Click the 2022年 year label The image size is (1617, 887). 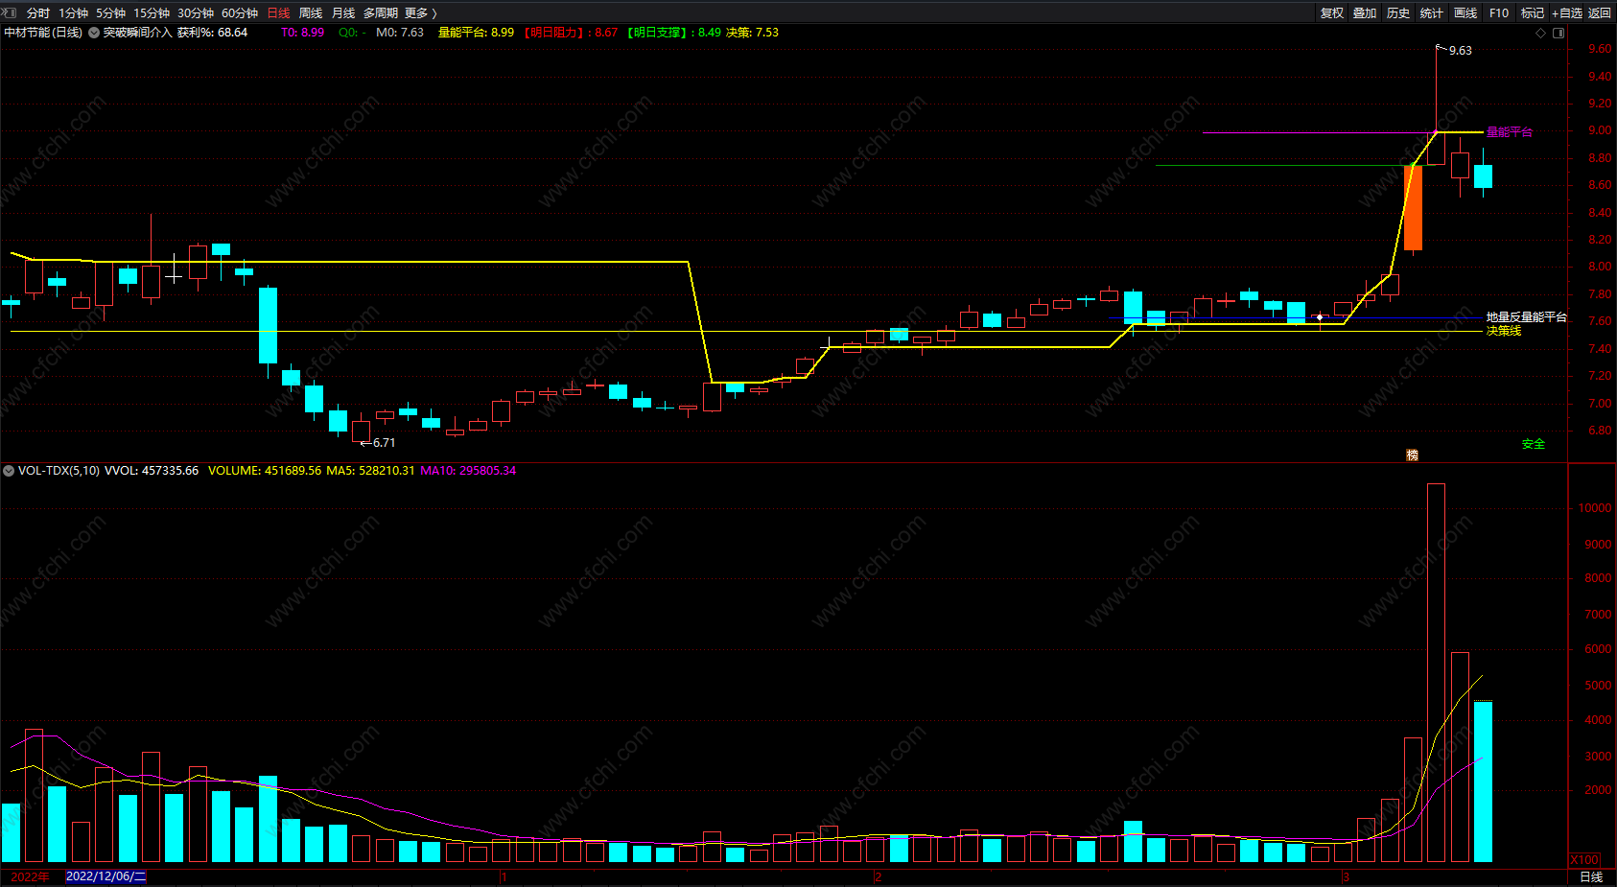click(x=30, y=876)
